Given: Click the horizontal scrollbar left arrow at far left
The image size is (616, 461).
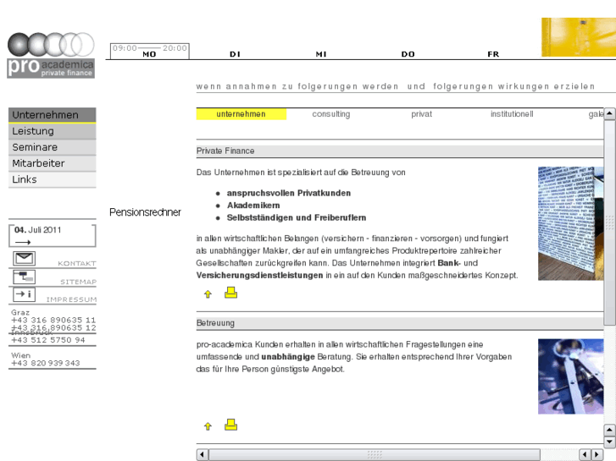Looking at the screenshot, I should point(202,455).
